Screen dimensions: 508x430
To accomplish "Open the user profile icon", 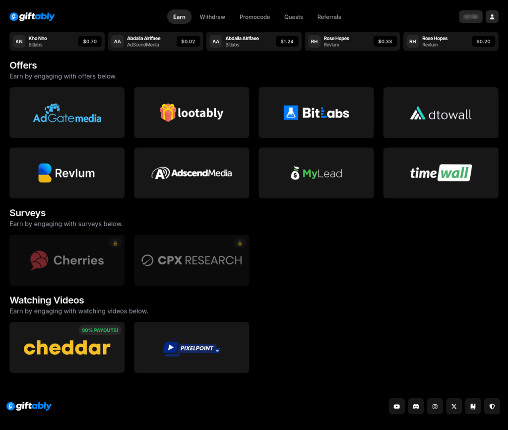I will [492, 17].
